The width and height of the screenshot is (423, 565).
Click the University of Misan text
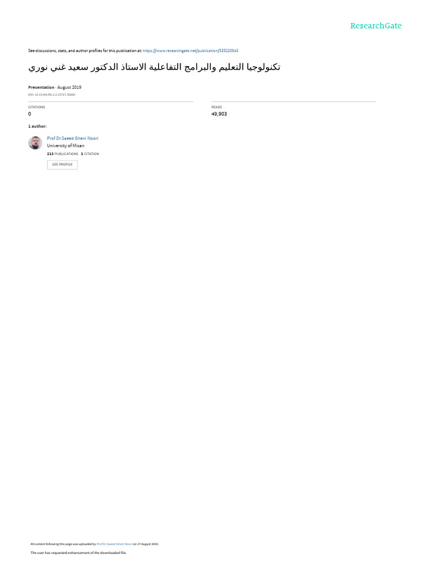coord(66,146)
